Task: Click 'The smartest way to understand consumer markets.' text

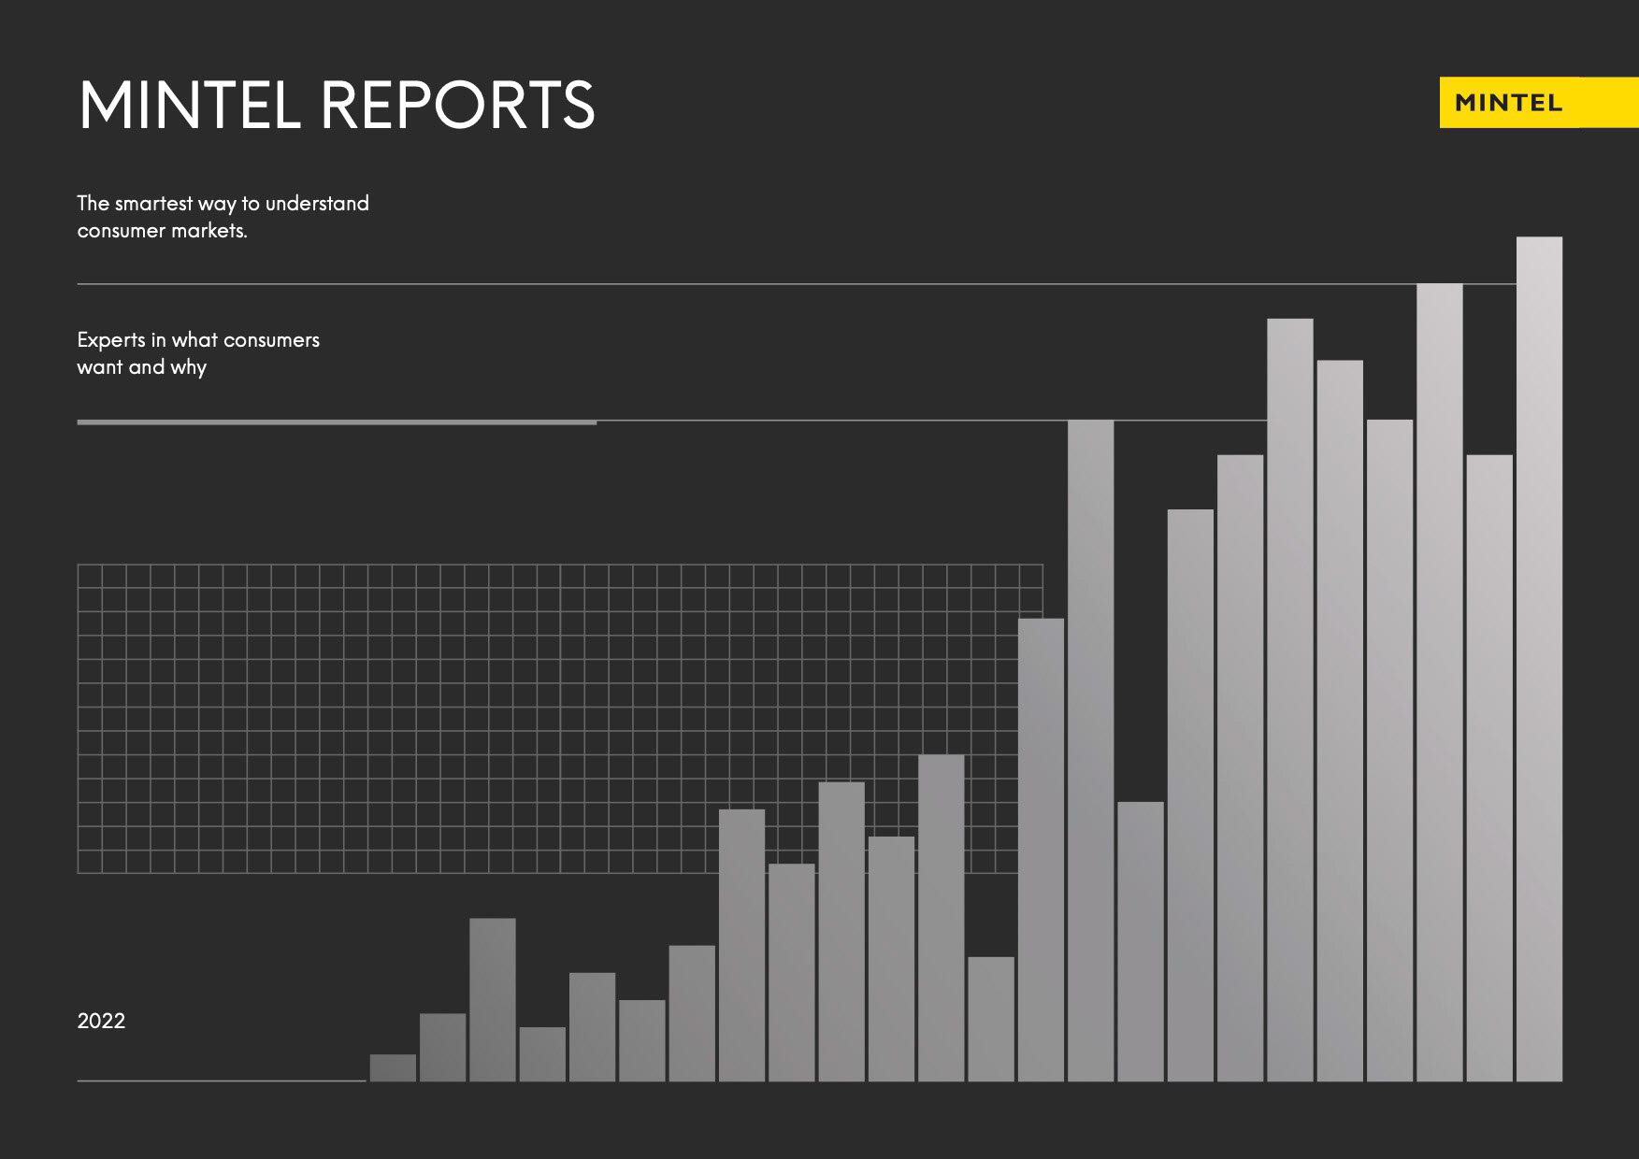Action: pos(223,217)
